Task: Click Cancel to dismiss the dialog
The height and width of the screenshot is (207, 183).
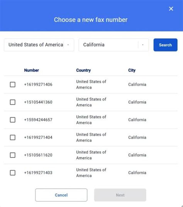Action: click(61, 195)
